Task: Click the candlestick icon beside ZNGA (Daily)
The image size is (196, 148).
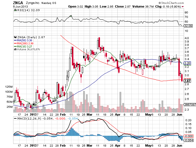Action: pos(15,37)
